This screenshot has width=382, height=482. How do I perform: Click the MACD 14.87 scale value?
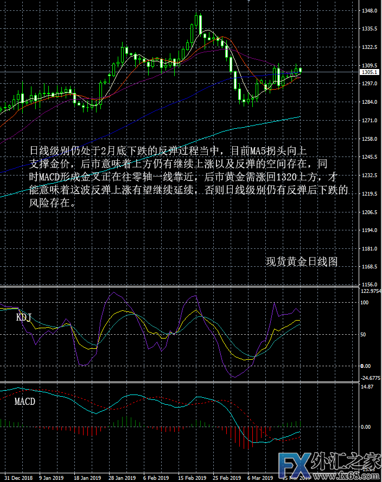coord(367,387)
